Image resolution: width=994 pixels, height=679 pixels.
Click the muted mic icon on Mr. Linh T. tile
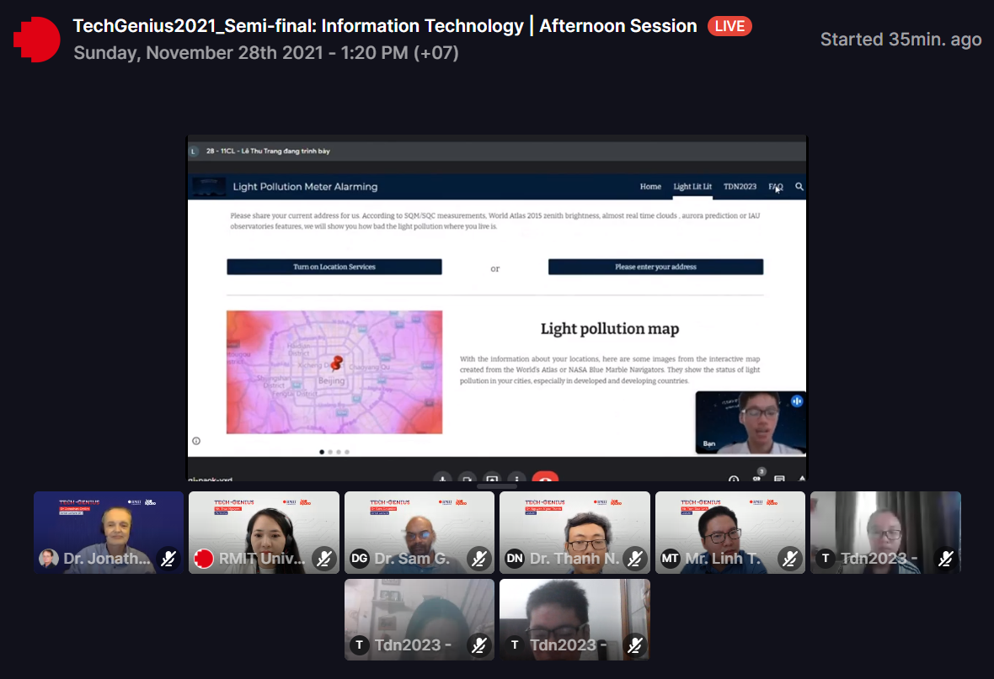790,559
